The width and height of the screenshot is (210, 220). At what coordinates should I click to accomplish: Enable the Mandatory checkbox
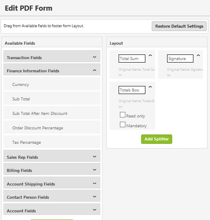coord(122,125)
